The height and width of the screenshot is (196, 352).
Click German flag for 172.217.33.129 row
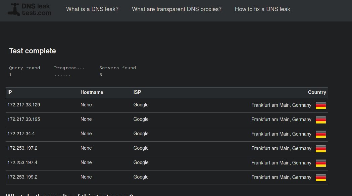(320, 105)
